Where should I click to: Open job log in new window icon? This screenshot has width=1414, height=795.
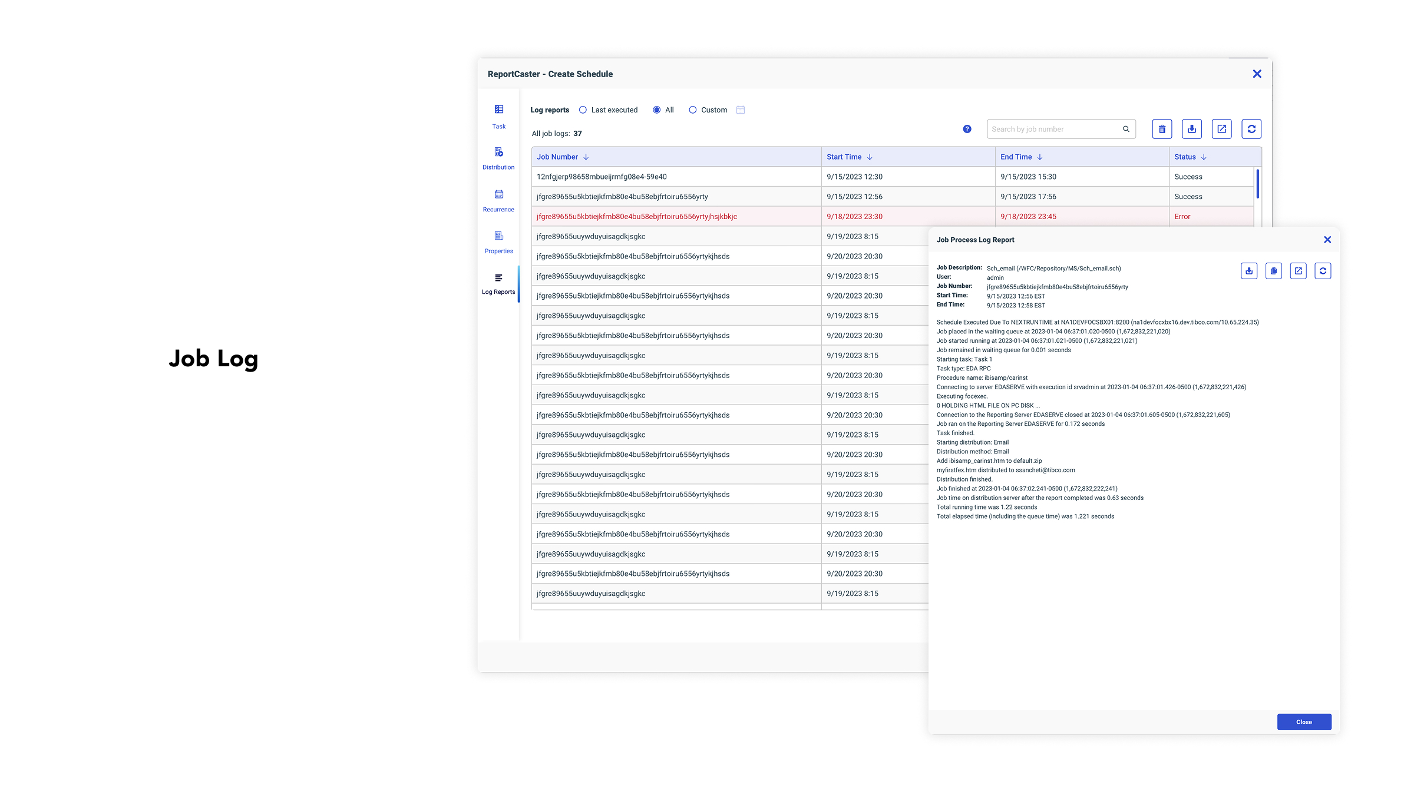[x=1221, y=129]
